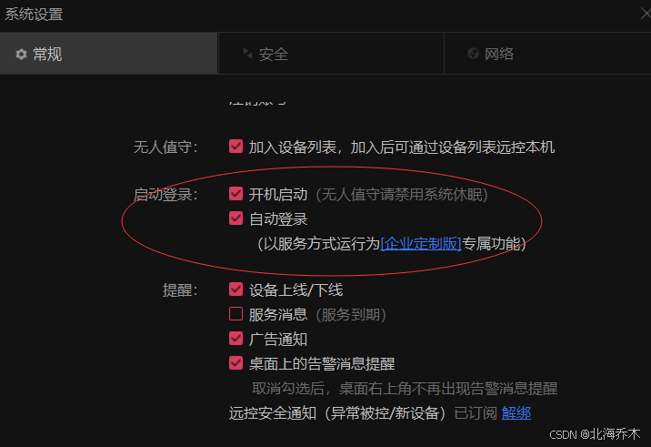Viewport: 651px width, 447px height.
Task: Switch to the 常规 tab
Action: pos(108,54)
